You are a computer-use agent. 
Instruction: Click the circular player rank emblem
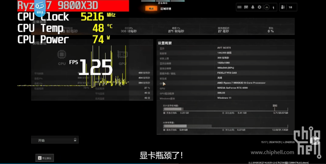point(266,7)
